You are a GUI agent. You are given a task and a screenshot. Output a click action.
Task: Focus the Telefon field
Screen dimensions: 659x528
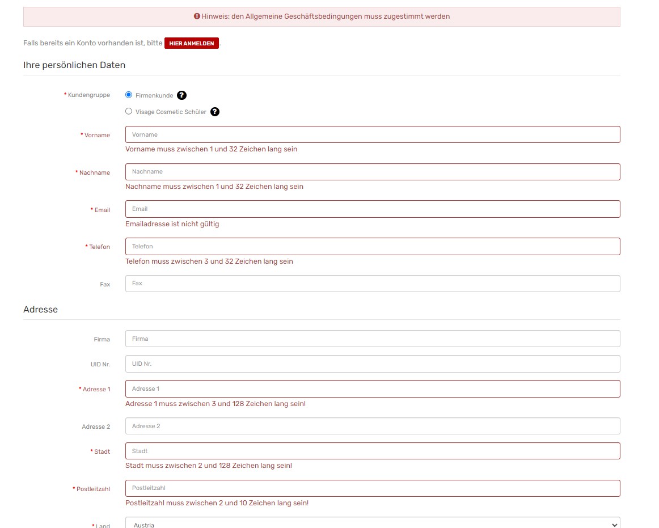point(372,246)
